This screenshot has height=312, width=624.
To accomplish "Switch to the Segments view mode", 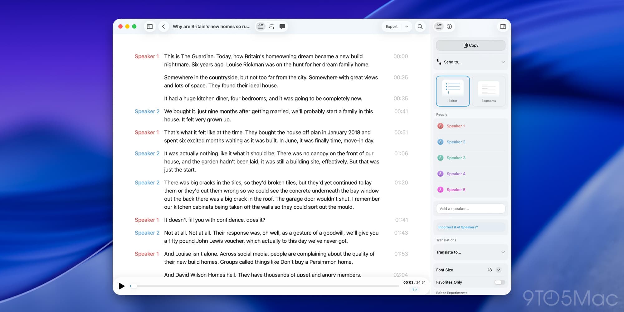I will [x=489, y=91].
